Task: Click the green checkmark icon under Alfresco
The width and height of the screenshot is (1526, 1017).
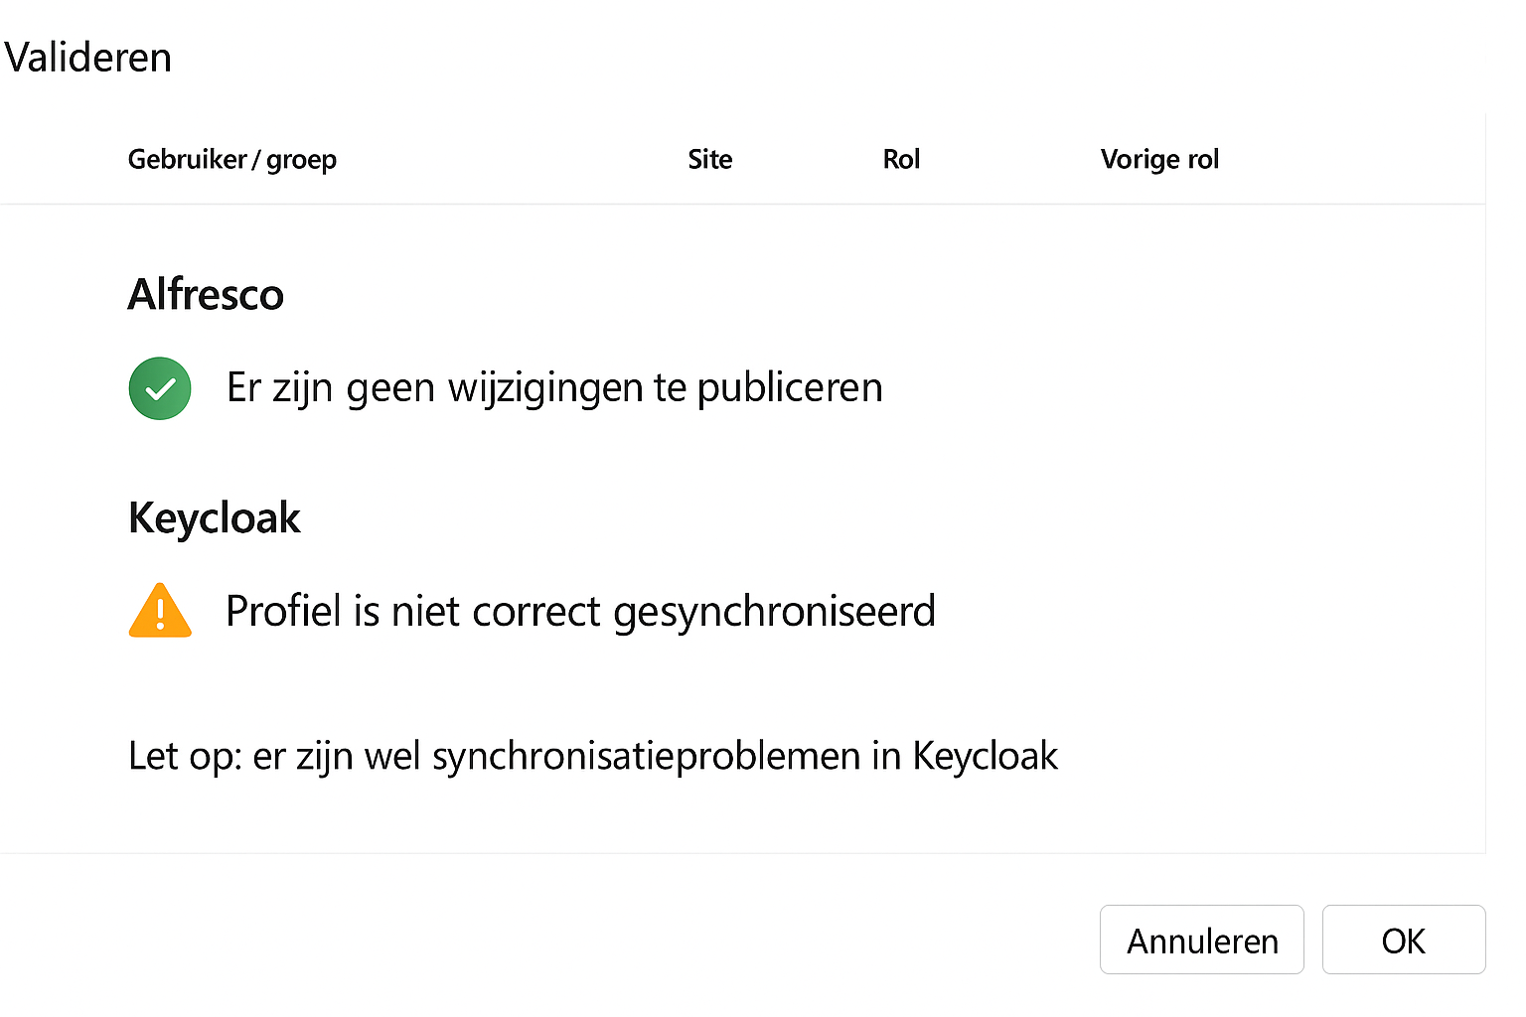Action: pos(160,388)
